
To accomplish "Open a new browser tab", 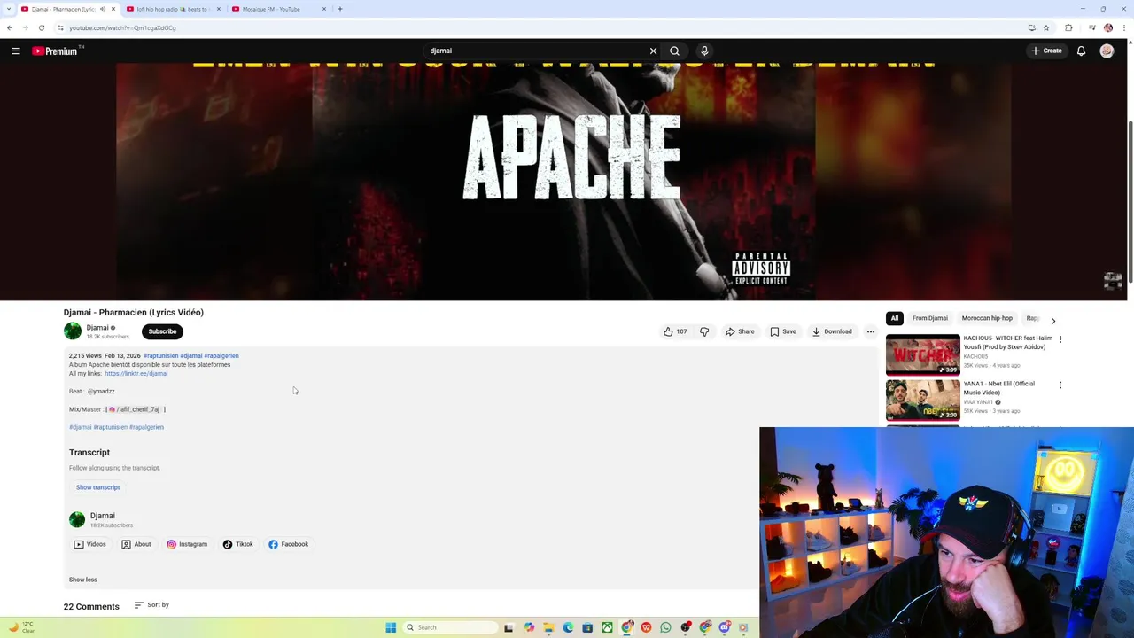I will click(x=340, y=9).
